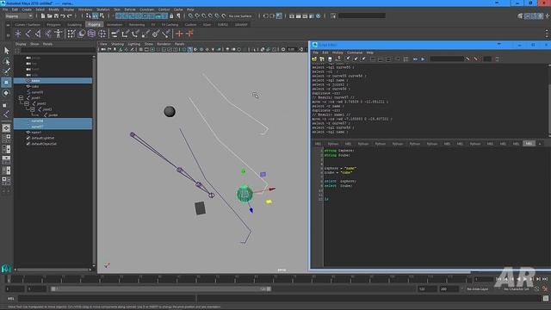
Task: Open the No Anim Layer dropdown
Action: (477, 289)
